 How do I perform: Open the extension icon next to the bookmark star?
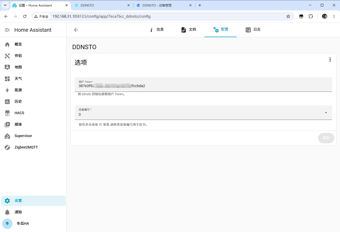pyautogui.click(x=301, y=16)
